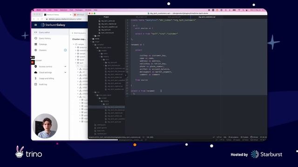Open the Window menu

(88, 10)
